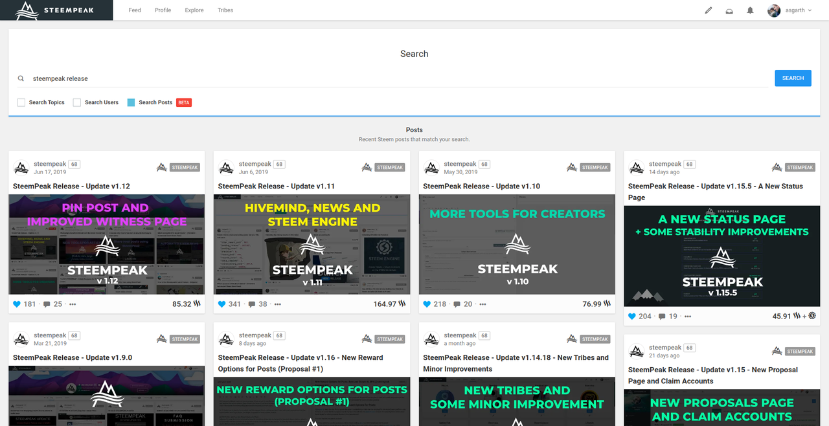Open comments icon on Update v1.12 post
Image resolution: width=829 pixels, height=426 pixels.
tap(47, 304)
